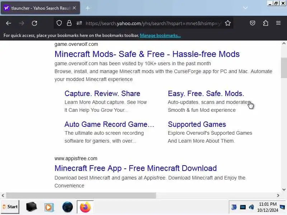The width and height of the screenshot is (287, 215).
Task: Open Minecraft Mods- Safe & Free result
Action: 147,54
